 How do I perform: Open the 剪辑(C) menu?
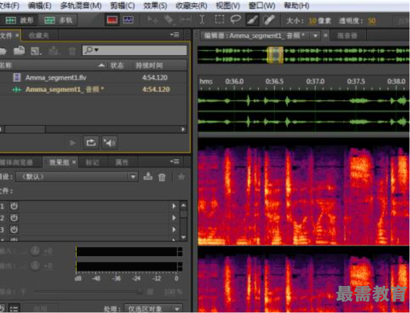click(123, 5)
